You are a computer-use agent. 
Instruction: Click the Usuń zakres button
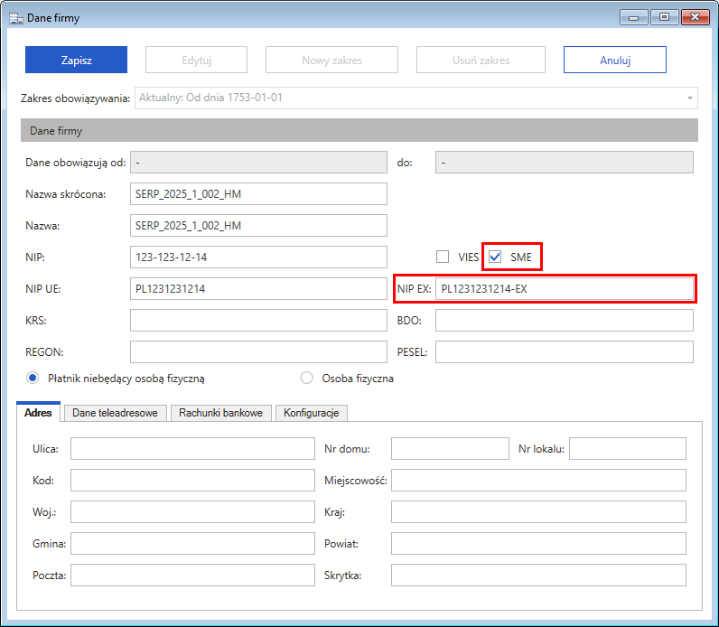481,60
